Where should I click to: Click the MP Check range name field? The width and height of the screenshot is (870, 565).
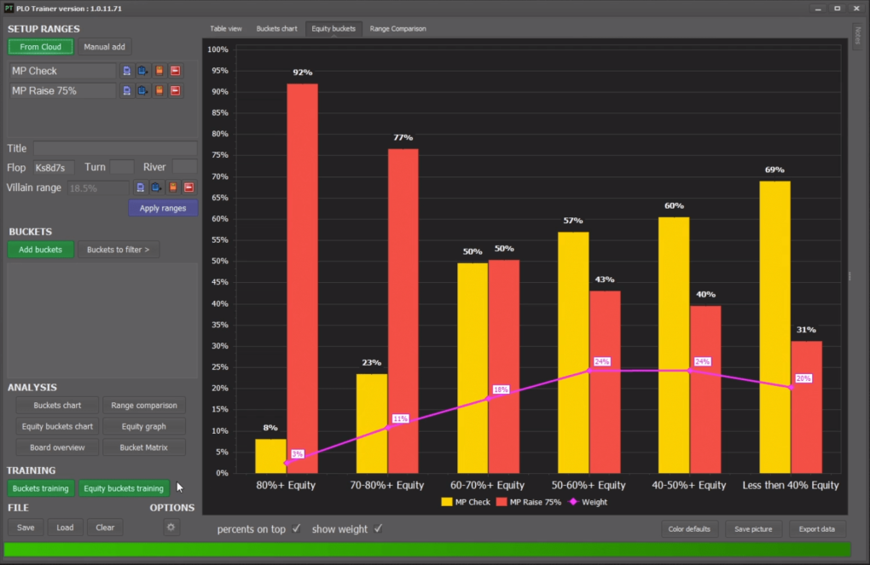pos(63,71)
